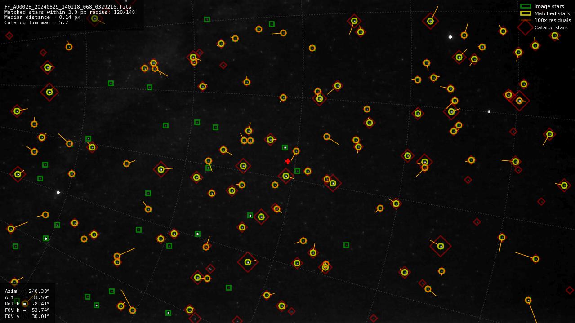Click the "Image stars" legend label
Viewport: 575px width, 323px height.
(x=549, y=6)
